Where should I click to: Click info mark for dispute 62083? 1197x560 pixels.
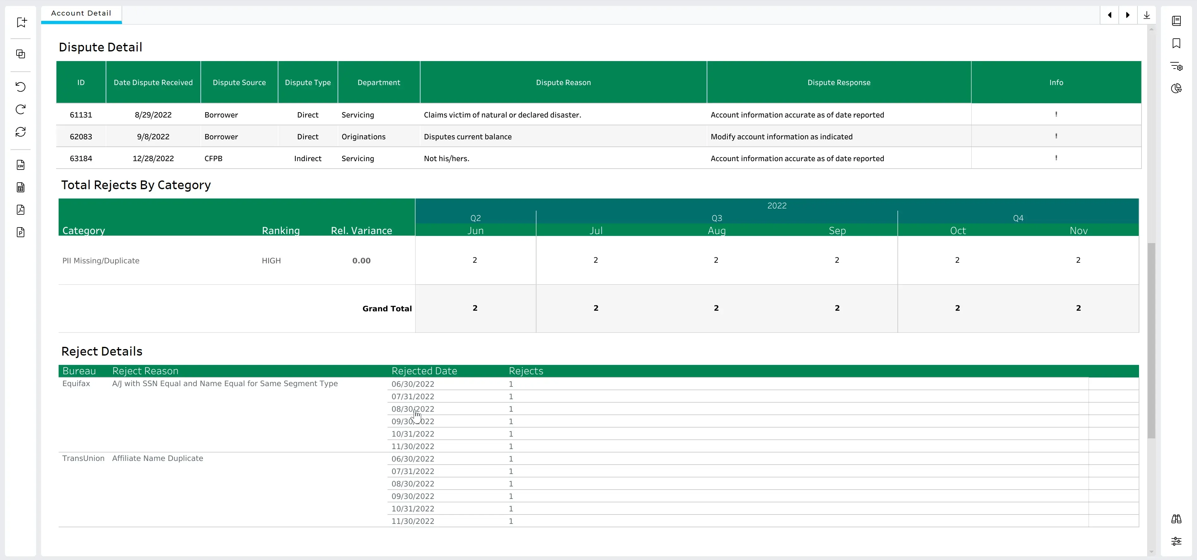(x=1056, y=136)
